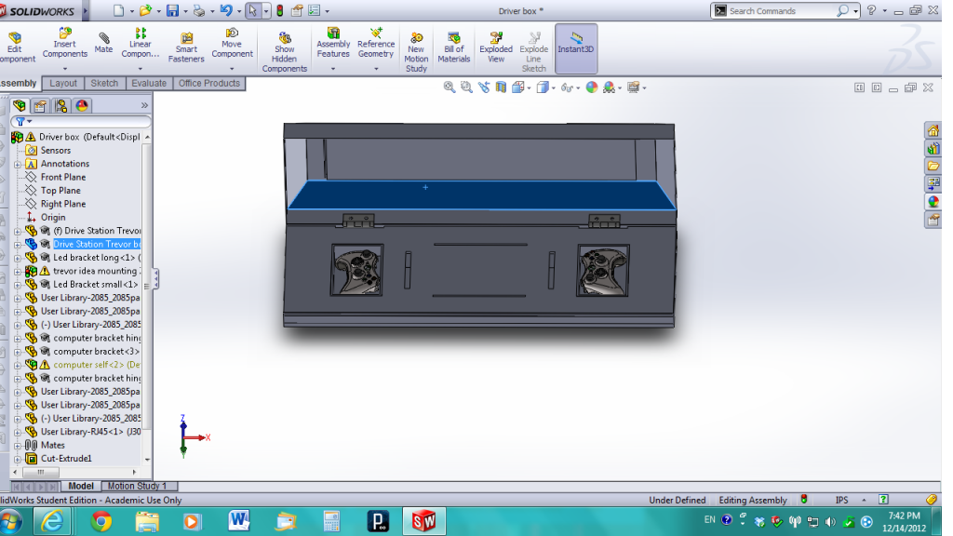Open the Linear Component Pattern tool

click(140, 43)
